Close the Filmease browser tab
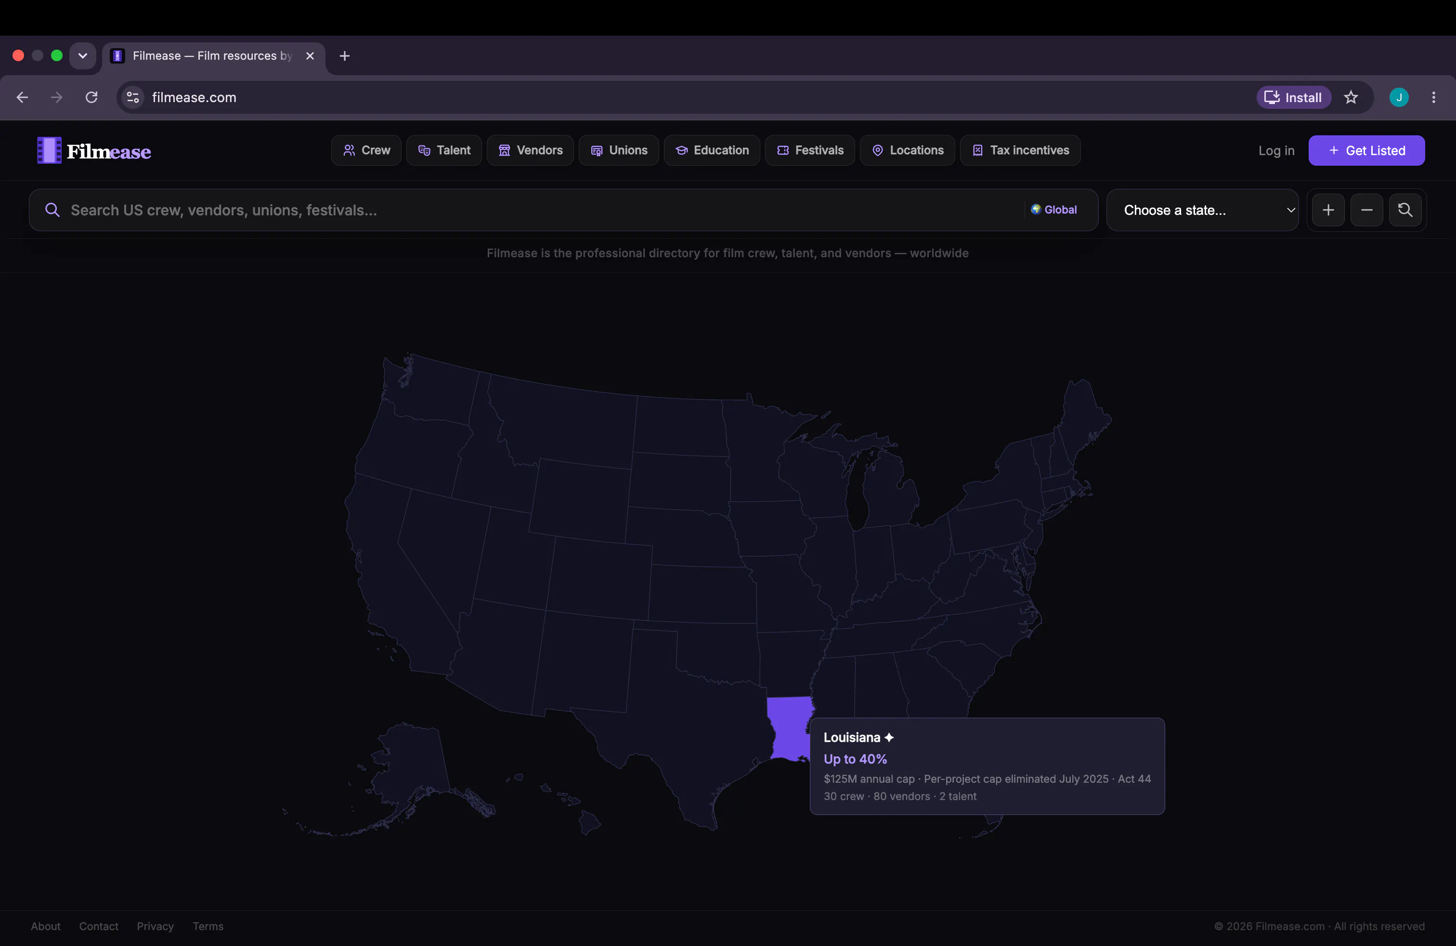The image size is (1456, 946). (x=310, y=56)
